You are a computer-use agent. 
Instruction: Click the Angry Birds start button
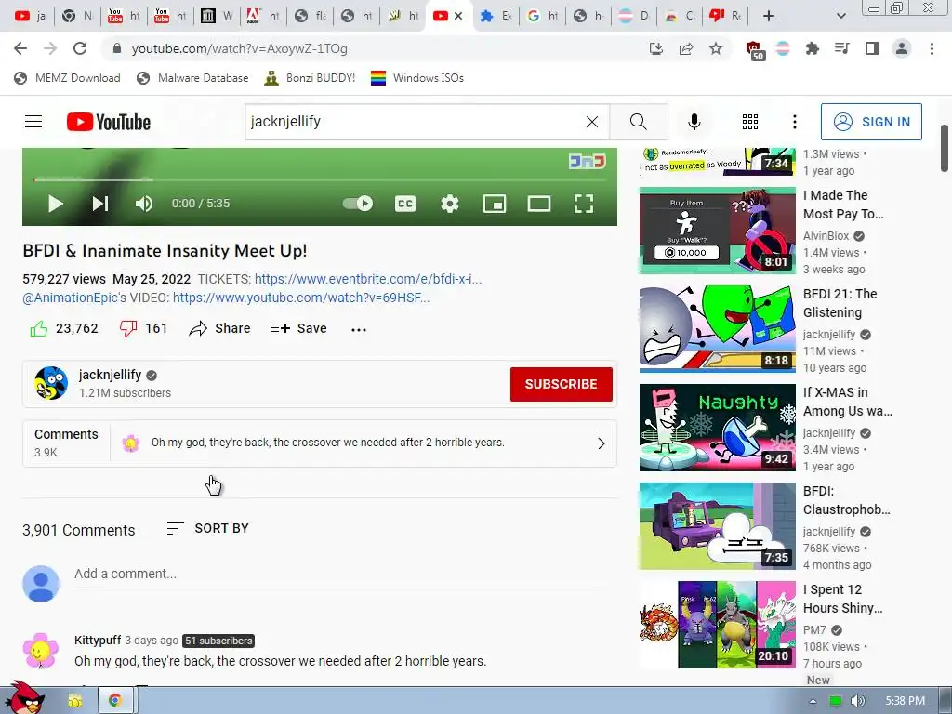coord(23,698)
